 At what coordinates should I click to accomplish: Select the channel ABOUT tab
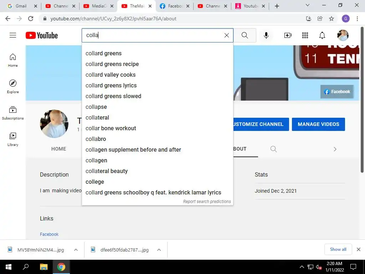tap(240, 149)
